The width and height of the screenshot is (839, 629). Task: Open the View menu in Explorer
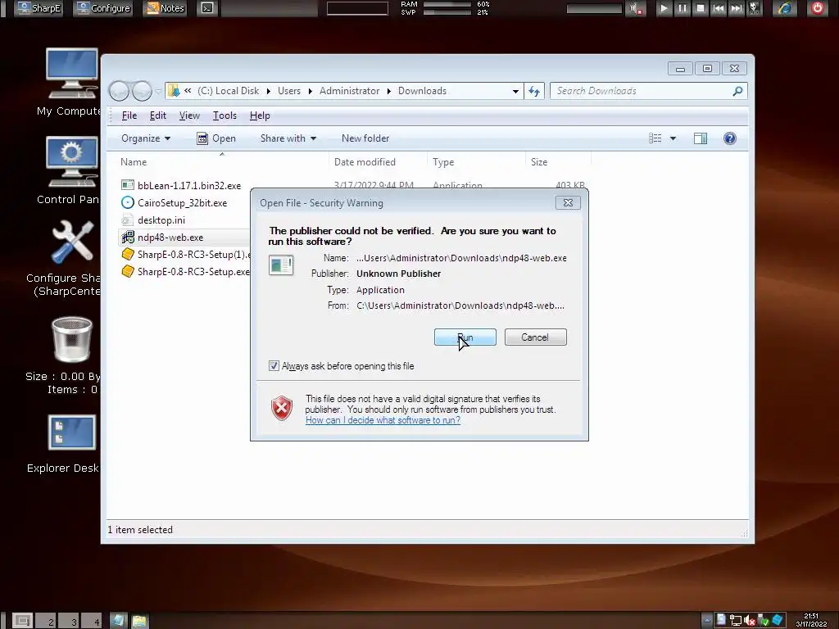(189, 115)
